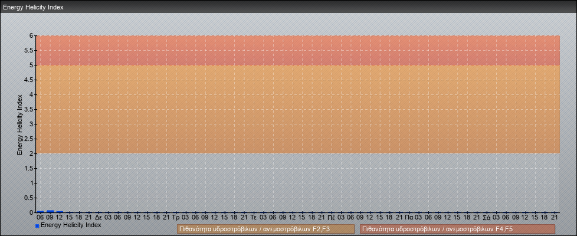Click the Energy Helicity Index legend label

[71, 225]
